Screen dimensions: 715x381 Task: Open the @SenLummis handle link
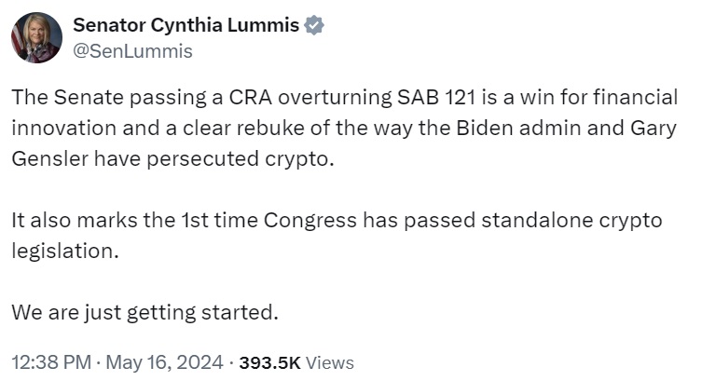click(132, 51)
